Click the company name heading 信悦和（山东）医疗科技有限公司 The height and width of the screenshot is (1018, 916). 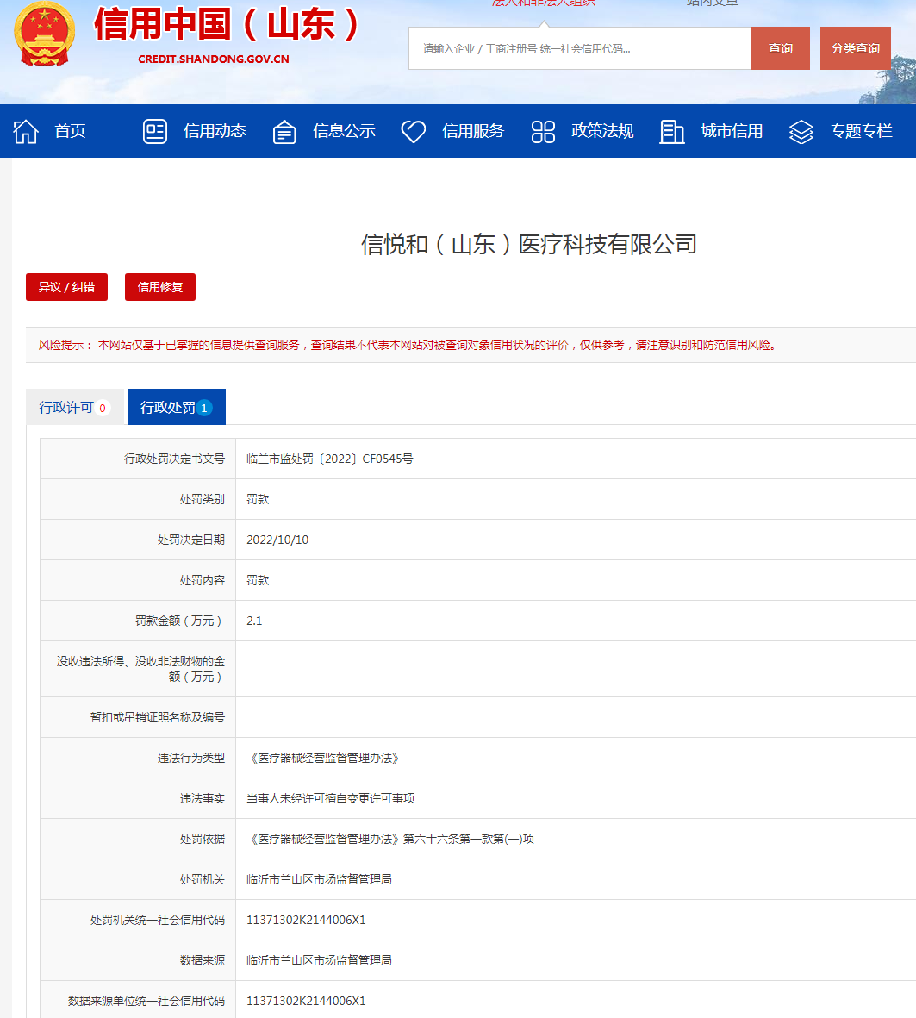tap(528, 245)
